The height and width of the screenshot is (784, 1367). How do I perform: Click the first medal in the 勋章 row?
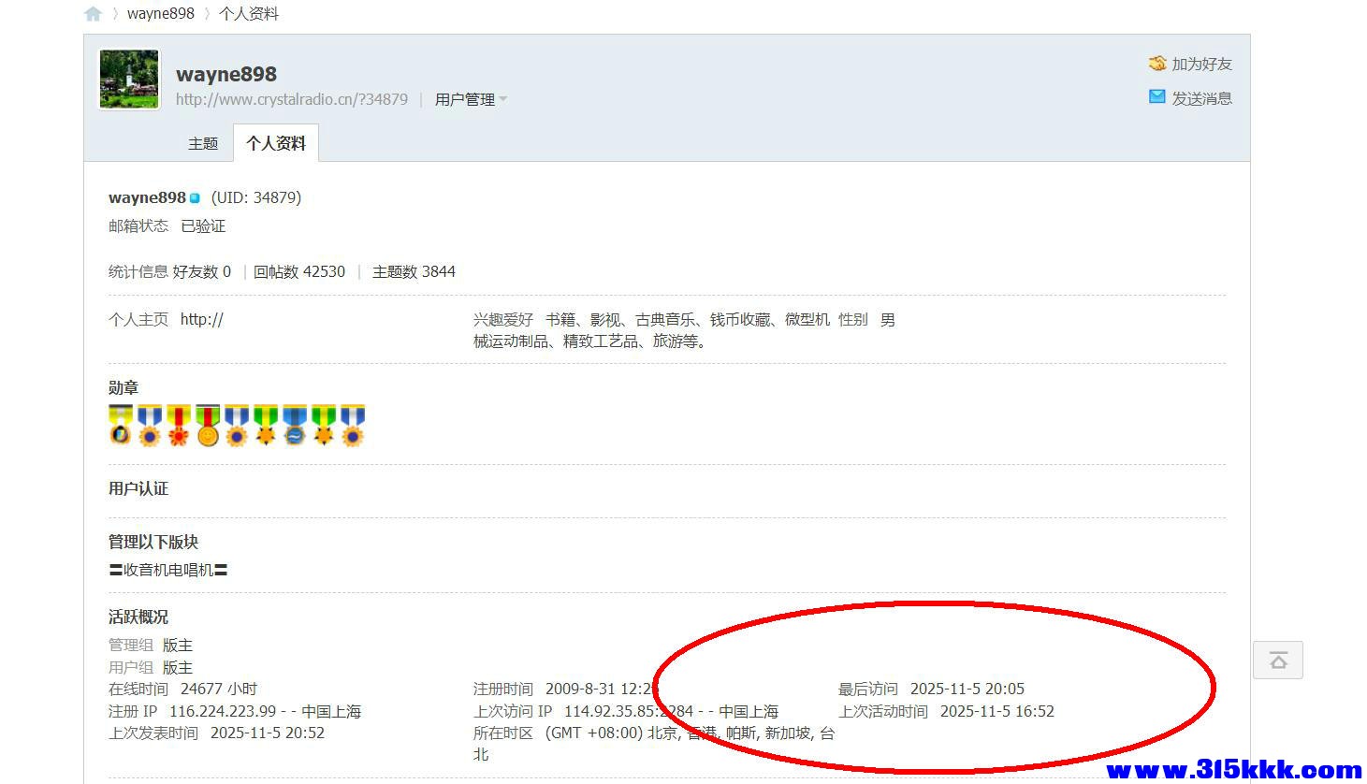[x=120, y=426]
